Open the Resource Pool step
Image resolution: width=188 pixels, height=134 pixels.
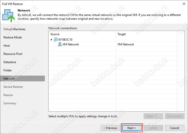(x=13, y=54)
